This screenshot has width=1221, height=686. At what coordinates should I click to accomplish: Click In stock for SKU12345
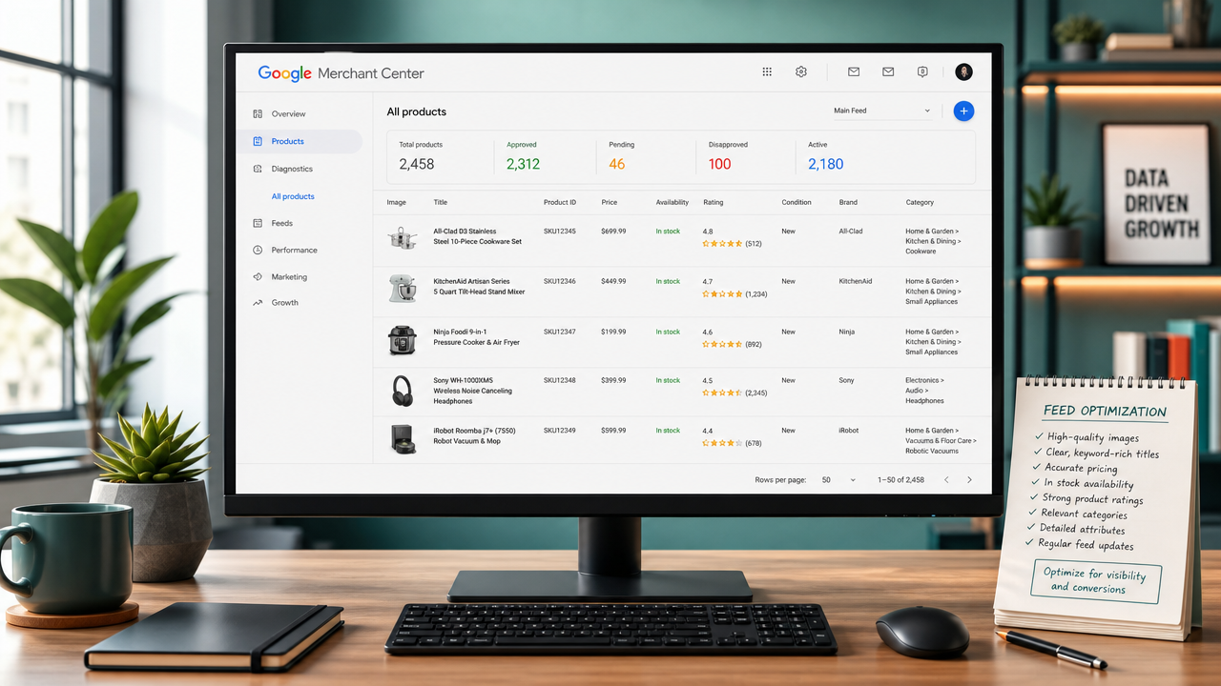coord(668,232)
